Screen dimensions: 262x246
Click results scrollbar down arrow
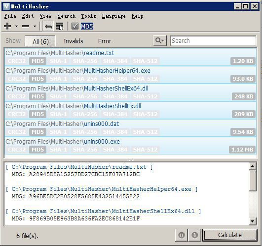252,221
